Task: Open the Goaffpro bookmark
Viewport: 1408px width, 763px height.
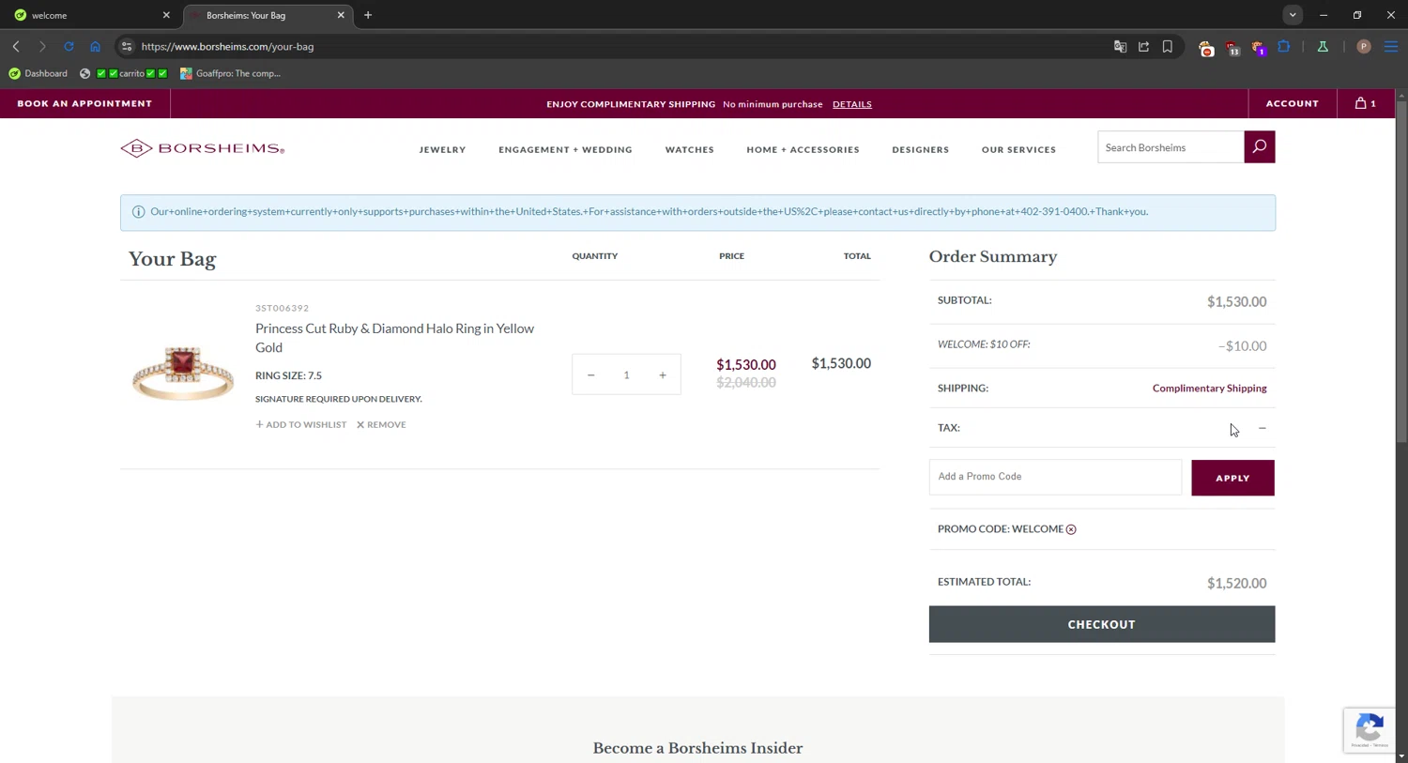Action: (x=231, y=73)
